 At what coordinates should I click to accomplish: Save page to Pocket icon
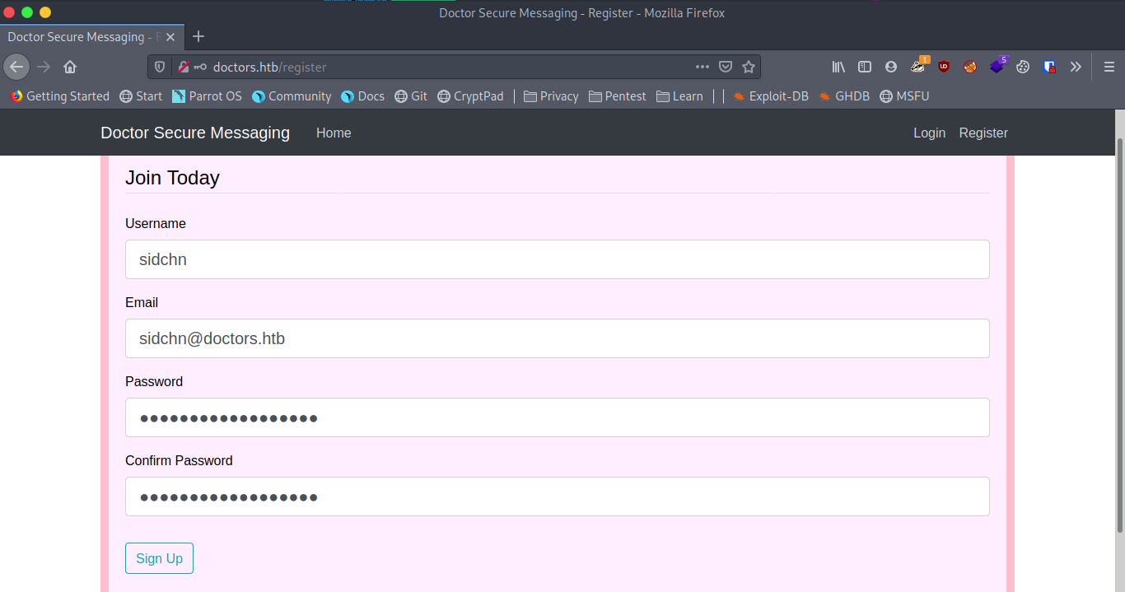(726, 67)
